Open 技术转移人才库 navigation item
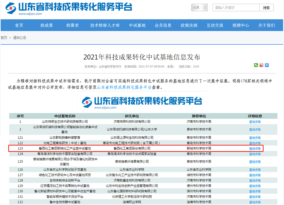The height and width of the screenshot is (205, 284). 105,25
